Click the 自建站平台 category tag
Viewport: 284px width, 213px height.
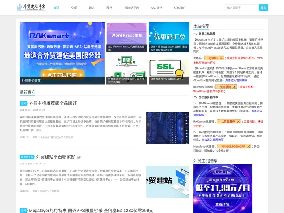tap(27, 157)
